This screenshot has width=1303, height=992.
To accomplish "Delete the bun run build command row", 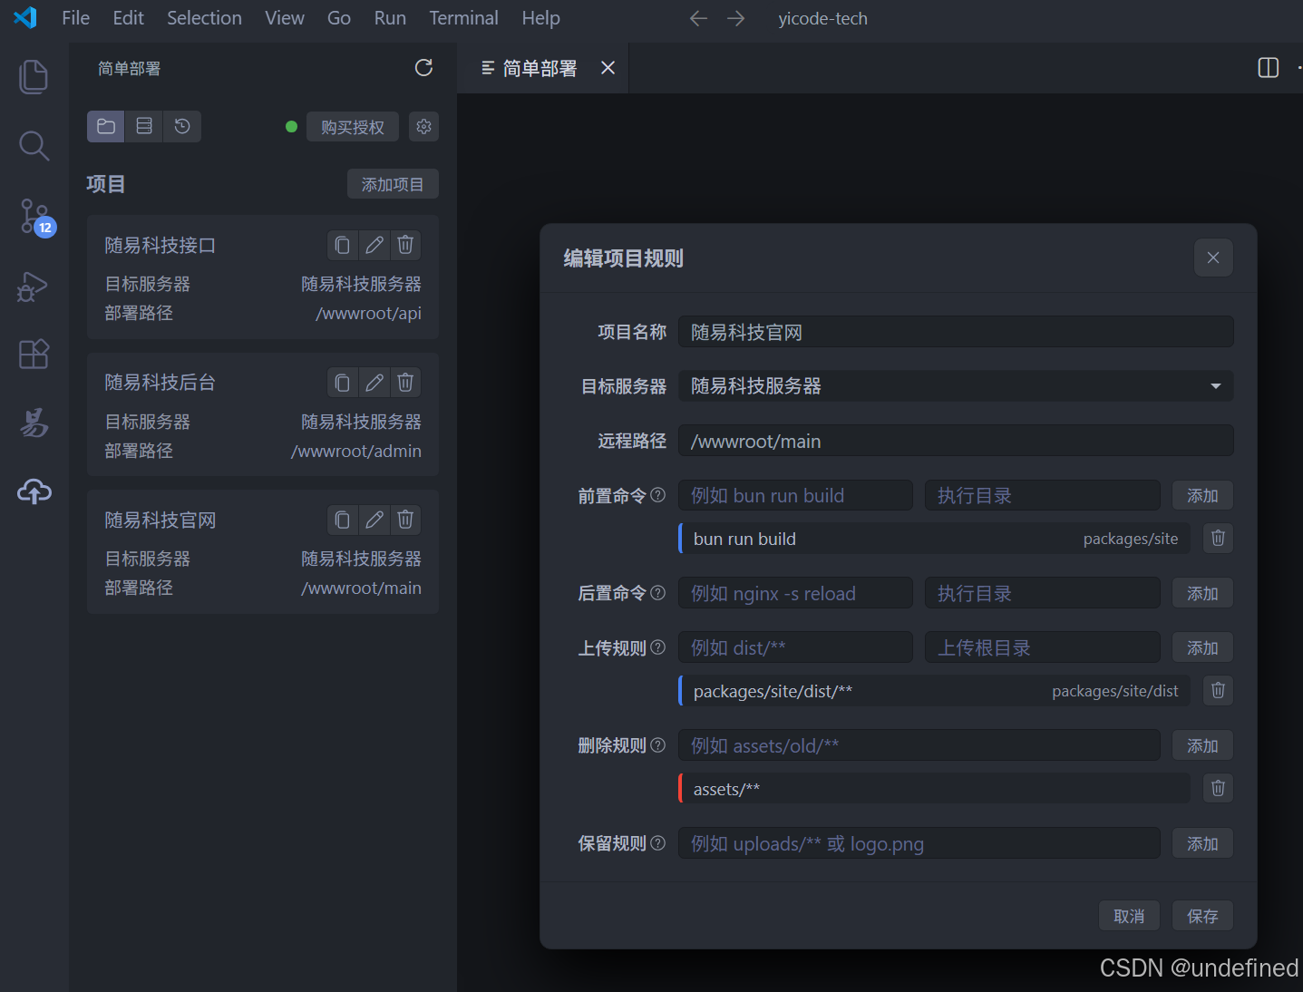I will click(x=1218, y=539).
